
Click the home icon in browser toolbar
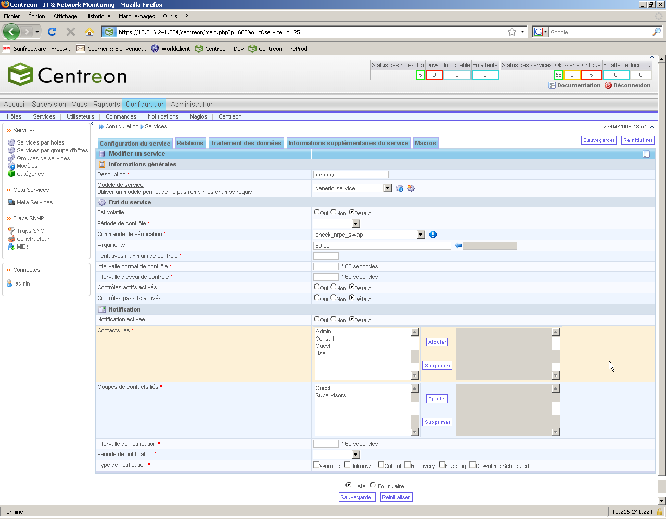coord(89,32)
